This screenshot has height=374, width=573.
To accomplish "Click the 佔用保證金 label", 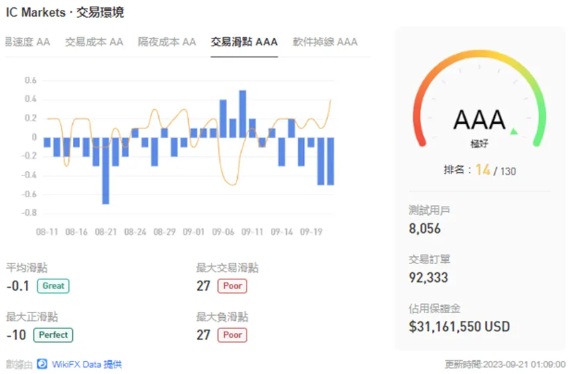I will (435, 308).
